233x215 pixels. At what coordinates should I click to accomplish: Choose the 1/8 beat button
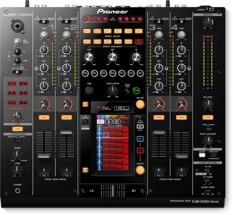(85, 73)
